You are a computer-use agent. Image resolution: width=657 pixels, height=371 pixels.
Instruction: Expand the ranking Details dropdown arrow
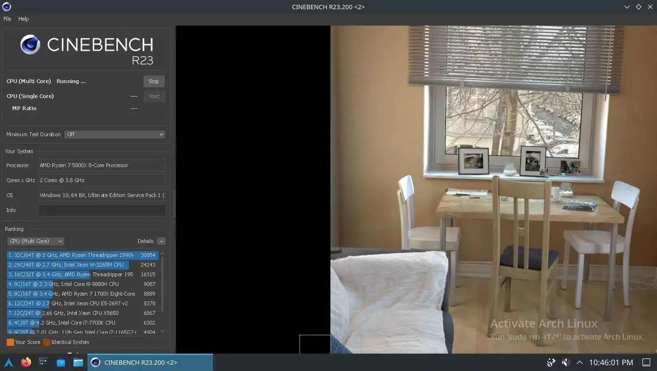[x=161, y=241]
